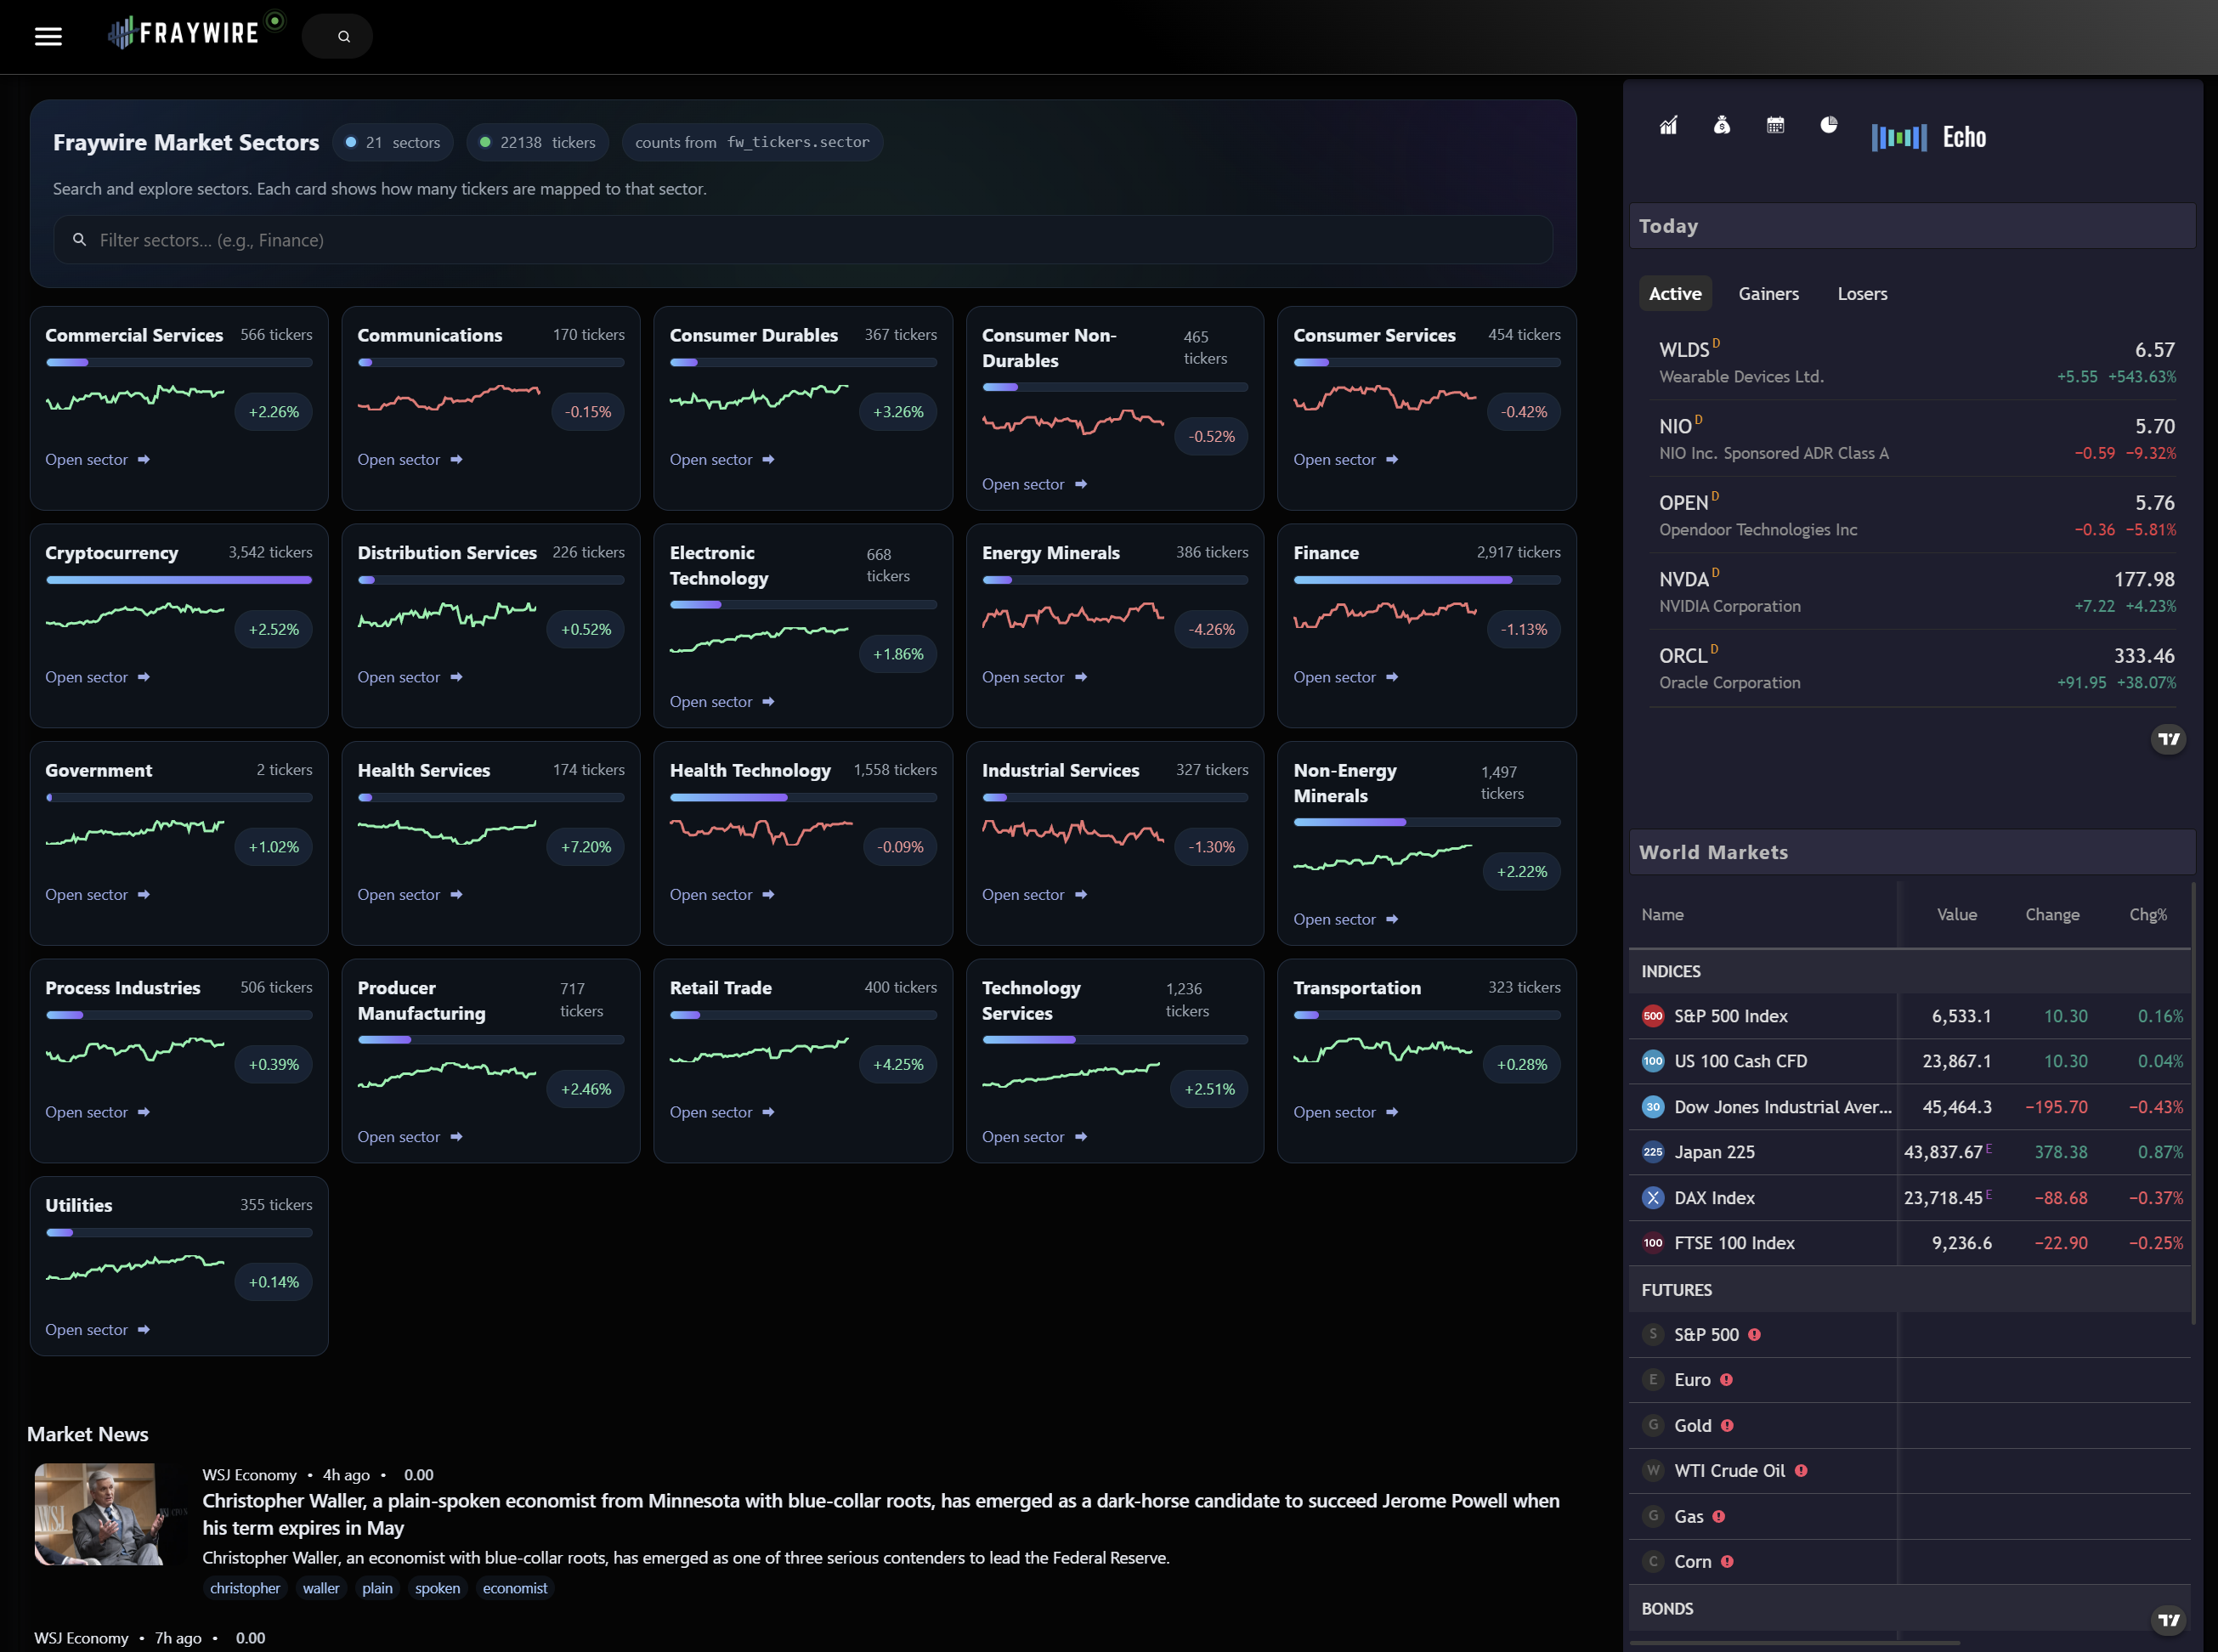Open the growth chart icon panel

[1668, 126]
